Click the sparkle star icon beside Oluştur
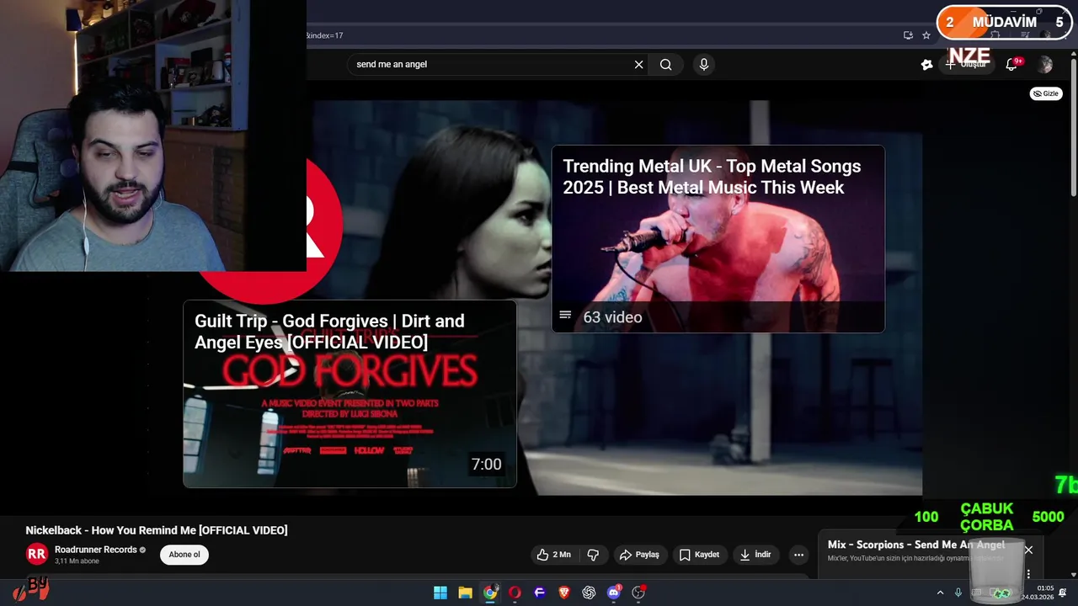Image resolution: width=1078 pixels, height=606 pixels. point(926,64)
